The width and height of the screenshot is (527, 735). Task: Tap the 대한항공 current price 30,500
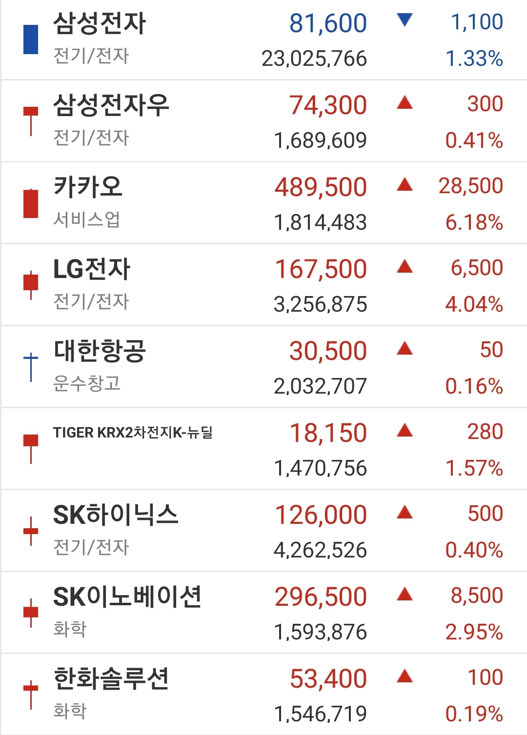click(x=328, y=351)
